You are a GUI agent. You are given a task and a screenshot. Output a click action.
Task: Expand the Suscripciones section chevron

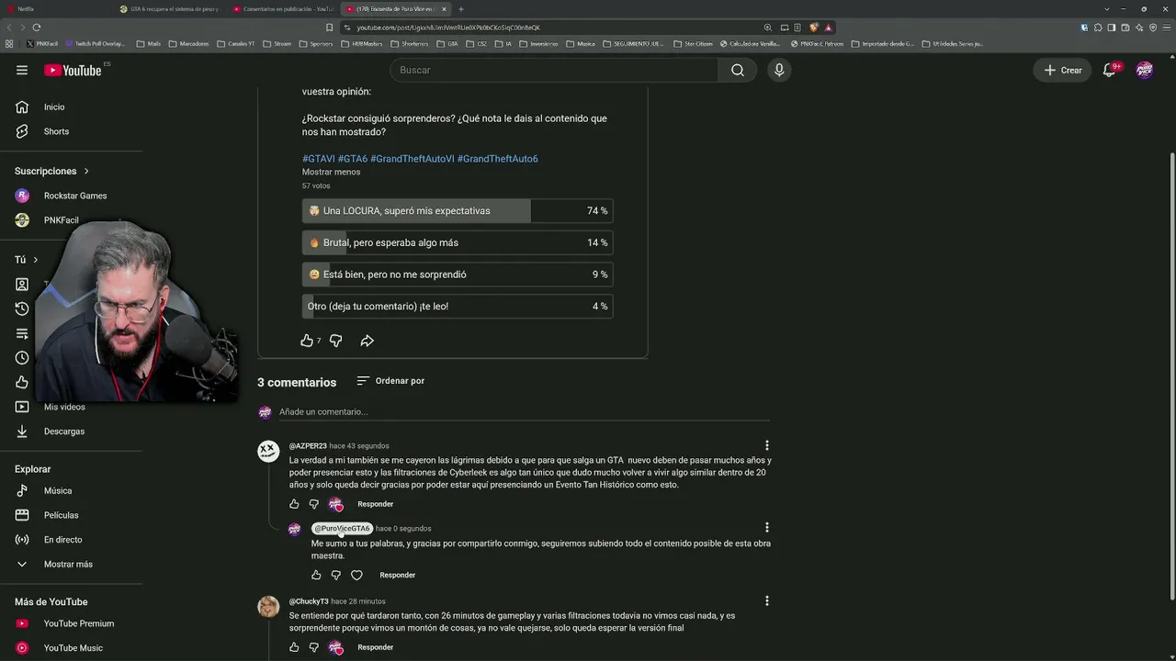[x=86, y=171]
